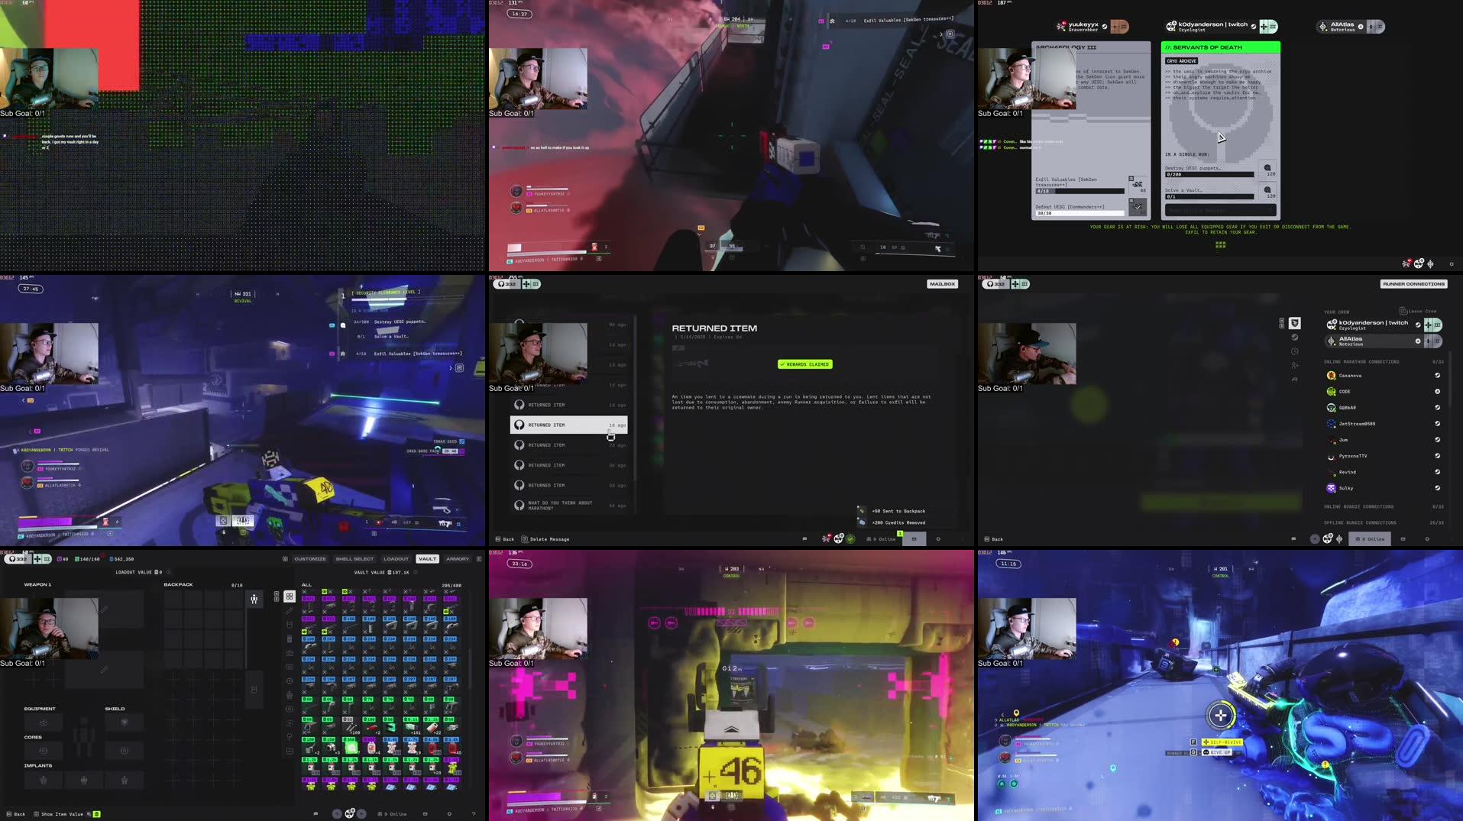
Task: Click Back on the mailbox screen
Action: coord(505,539)
